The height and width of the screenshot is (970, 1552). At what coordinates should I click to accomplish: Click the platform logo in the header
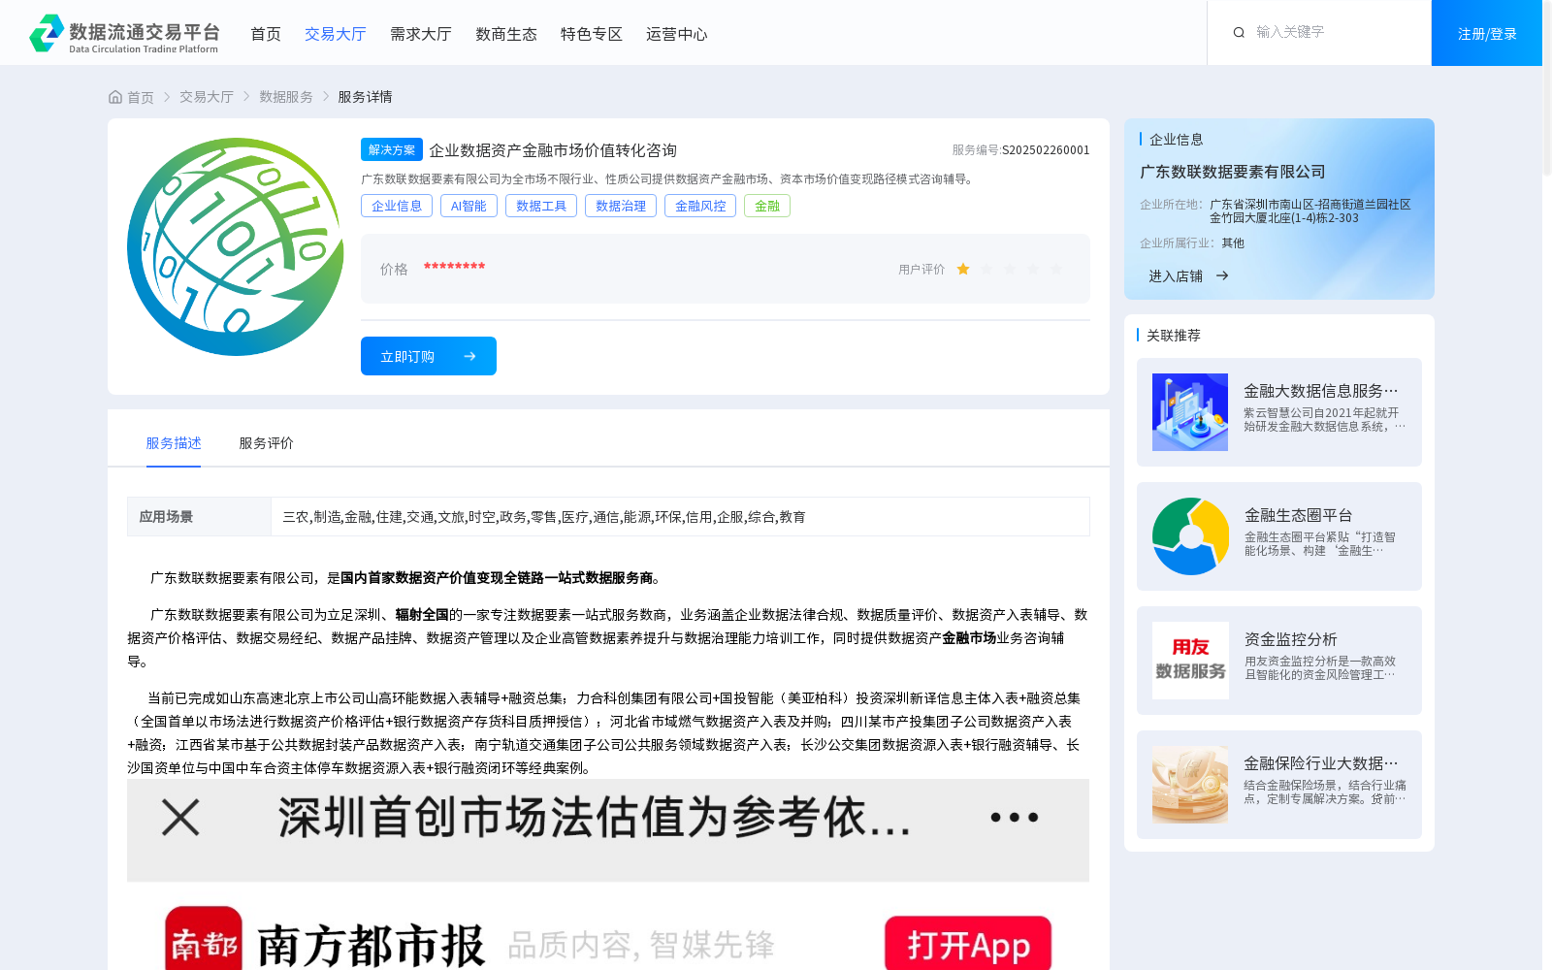124,33
